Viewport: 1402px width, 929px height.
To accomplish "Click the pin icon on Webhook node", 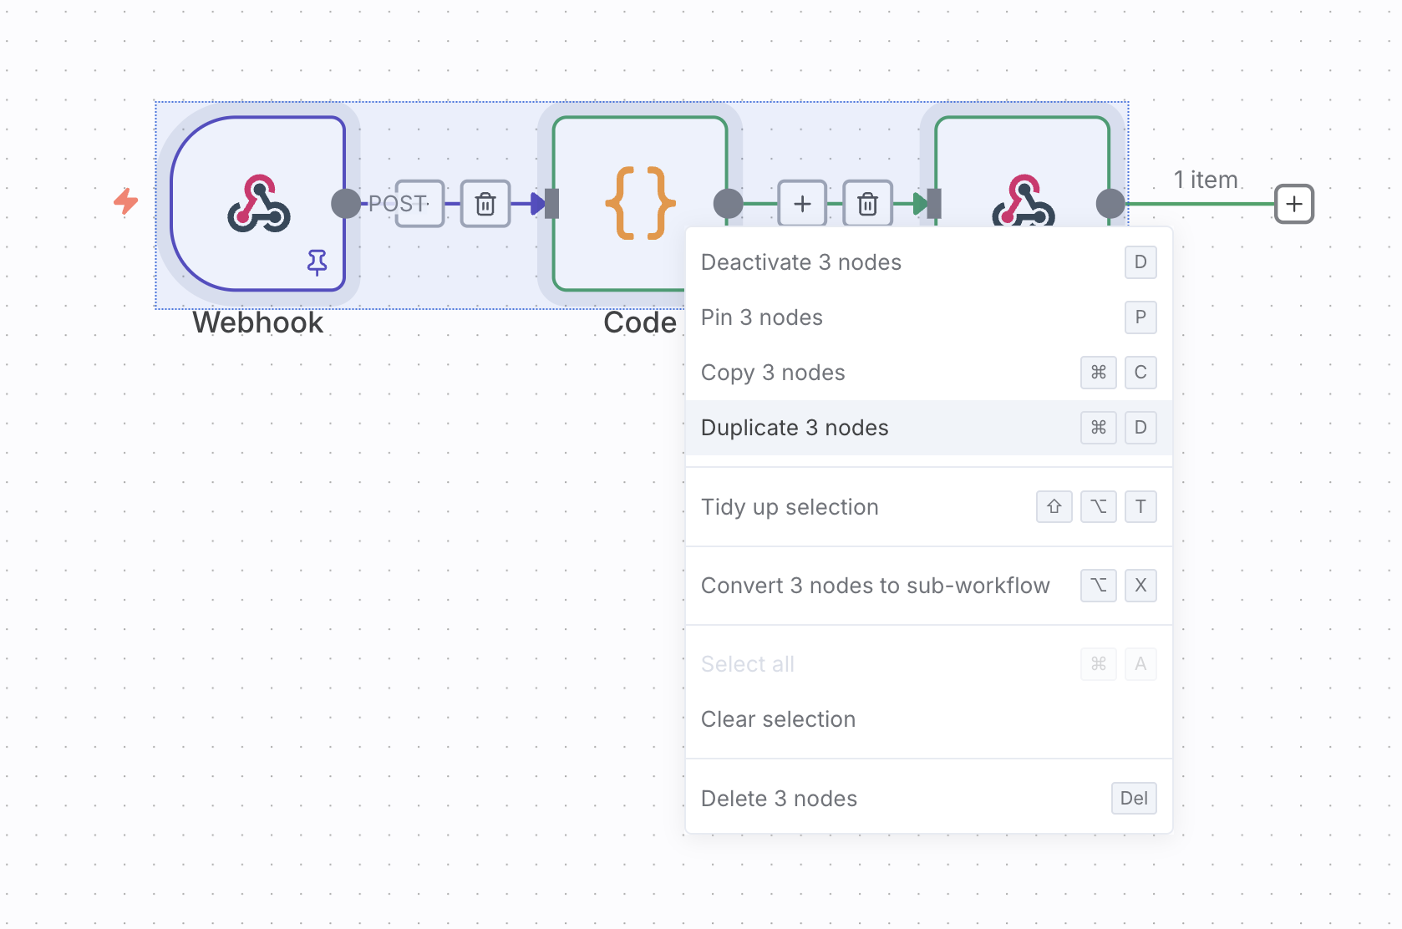I will (x=317, y=262).
